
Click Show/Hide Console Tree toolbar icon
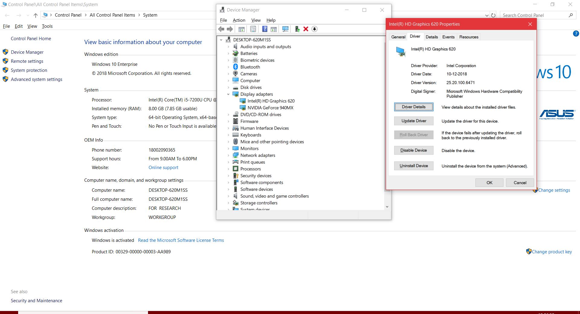point(241,29)
